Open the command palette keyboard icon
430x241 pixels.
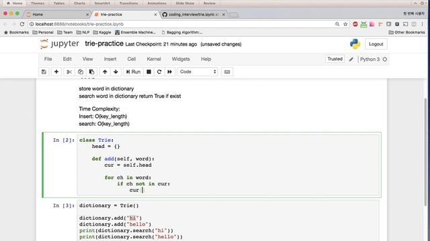click(227, 72)
